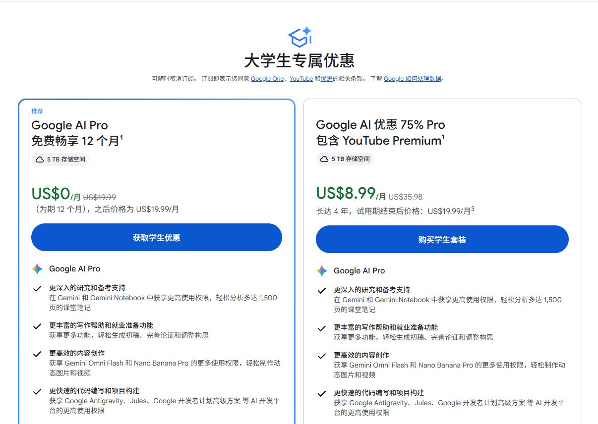Click checkmark beside 更深入的研究和备考支持 in right card

point(321,290)
